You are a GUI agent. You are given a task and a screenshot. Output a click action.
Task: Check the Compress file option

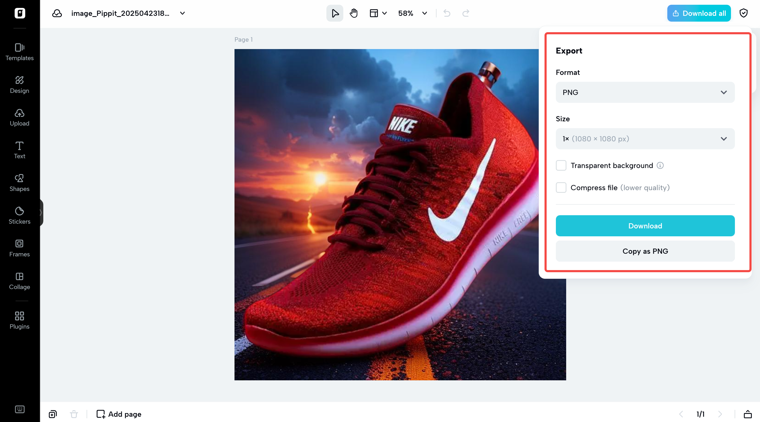click(561, 188)
